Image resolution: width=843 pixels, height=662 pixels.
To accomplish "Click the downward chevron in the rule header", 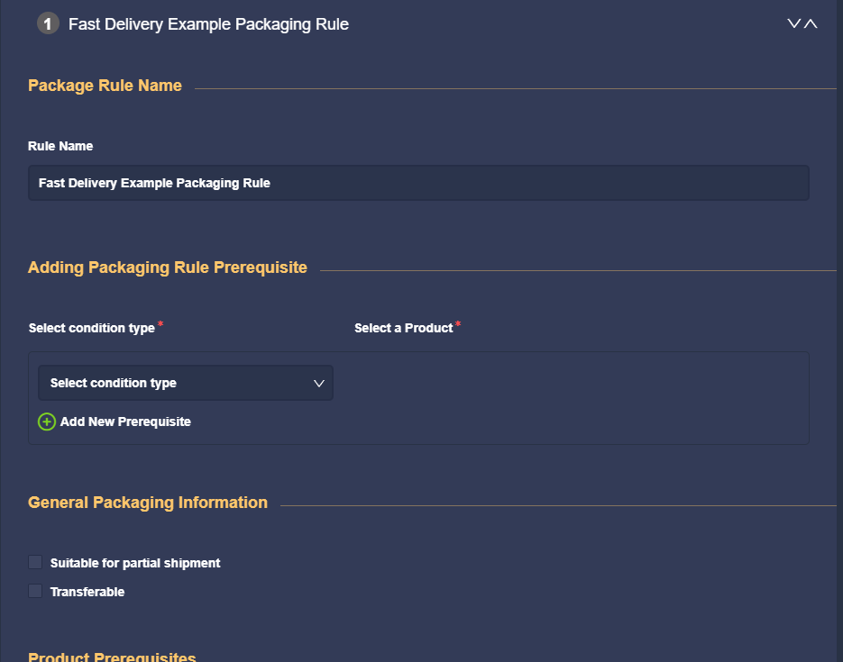I will tap(793, 23).
